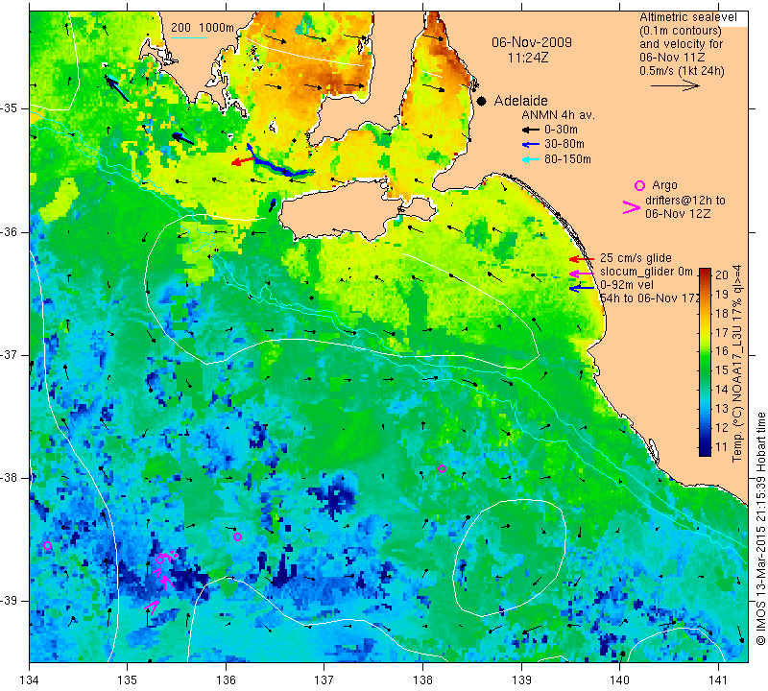This screenshot has width=768, height=691.
Task: Click the magenta Argo circle in legend
Action: 639,185
